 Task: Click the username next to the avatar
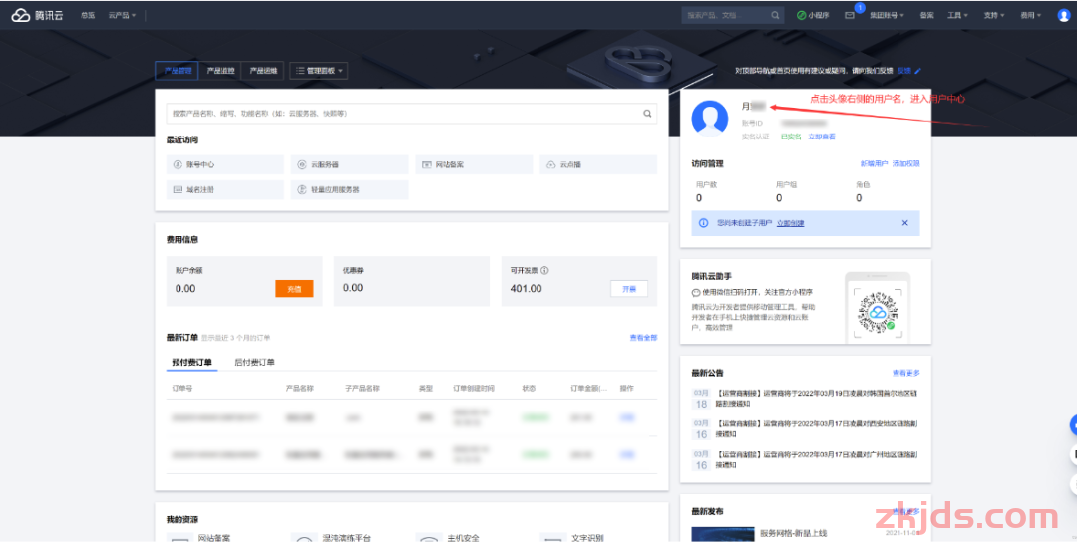point(754,106)
